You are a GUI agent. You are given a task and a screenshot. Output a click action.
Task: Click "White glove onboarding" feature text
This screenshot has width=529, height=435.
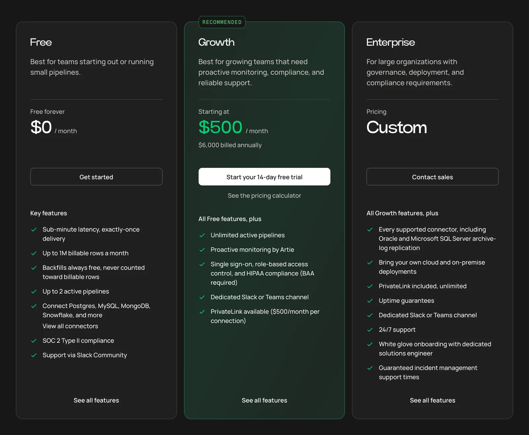coord(435,349)
